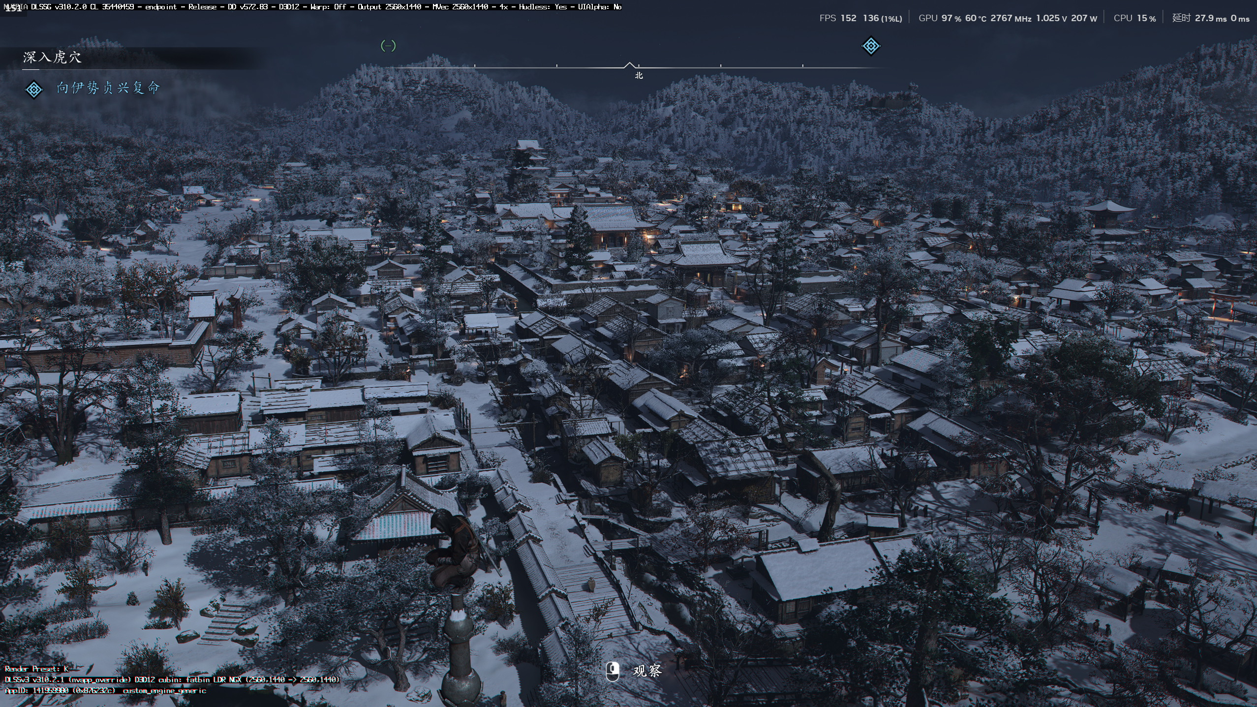The image size is (1257, 707).
Task: Click the GPU clock 2767 MHz value
Action: 1011,18
